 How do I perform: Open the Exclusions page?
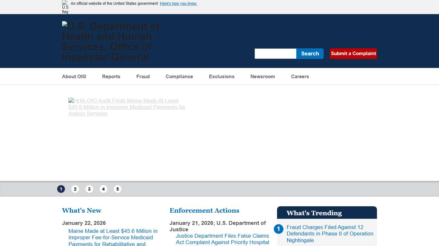221,77
